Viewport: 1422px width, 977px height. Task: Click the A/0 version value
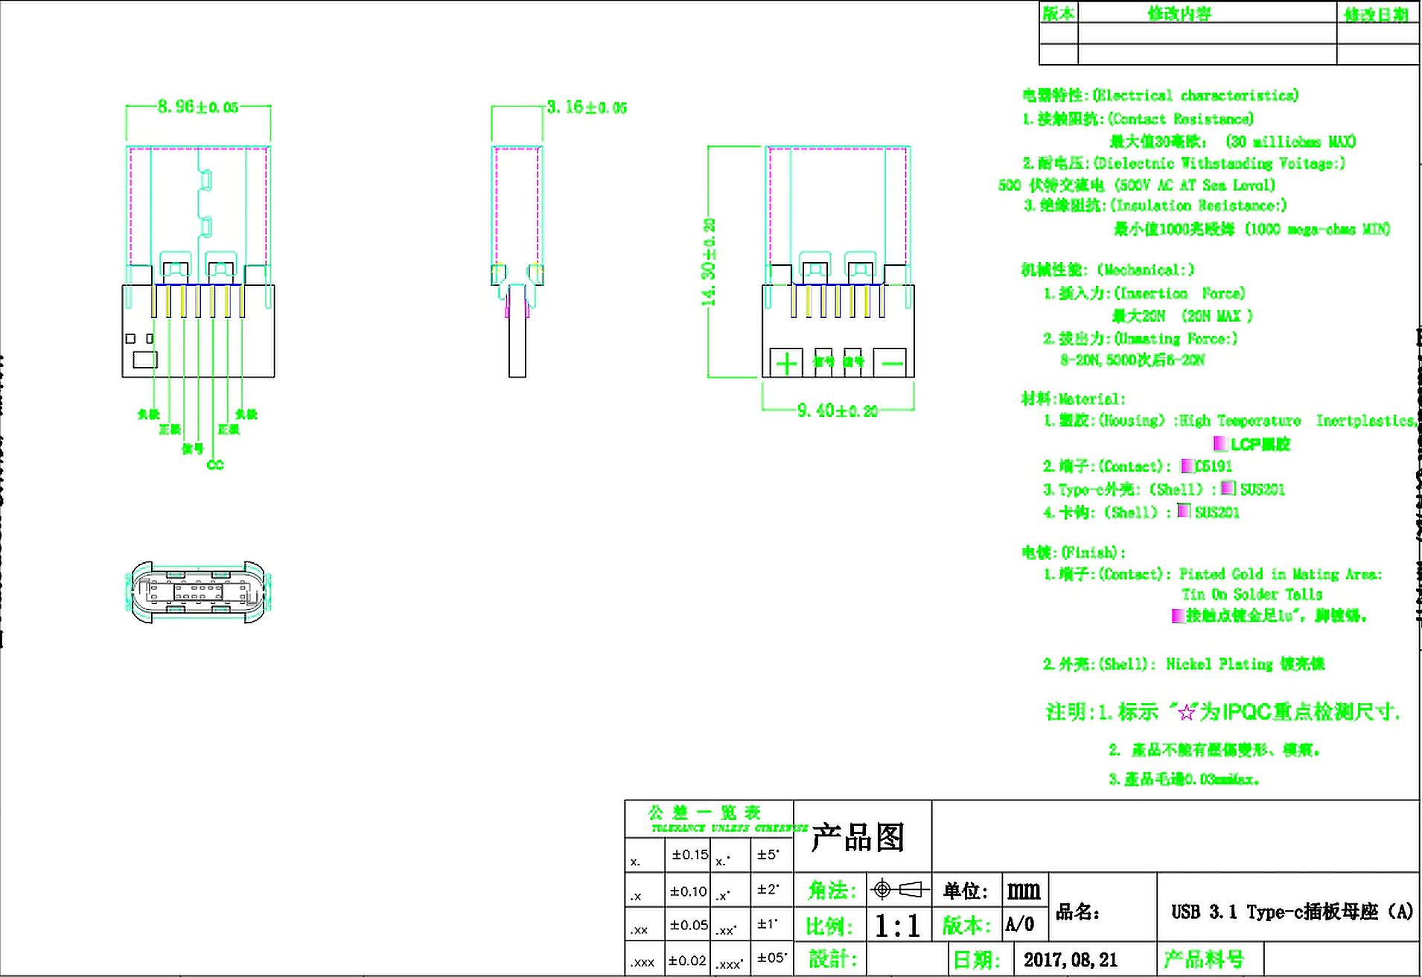tap(1019, 924)
